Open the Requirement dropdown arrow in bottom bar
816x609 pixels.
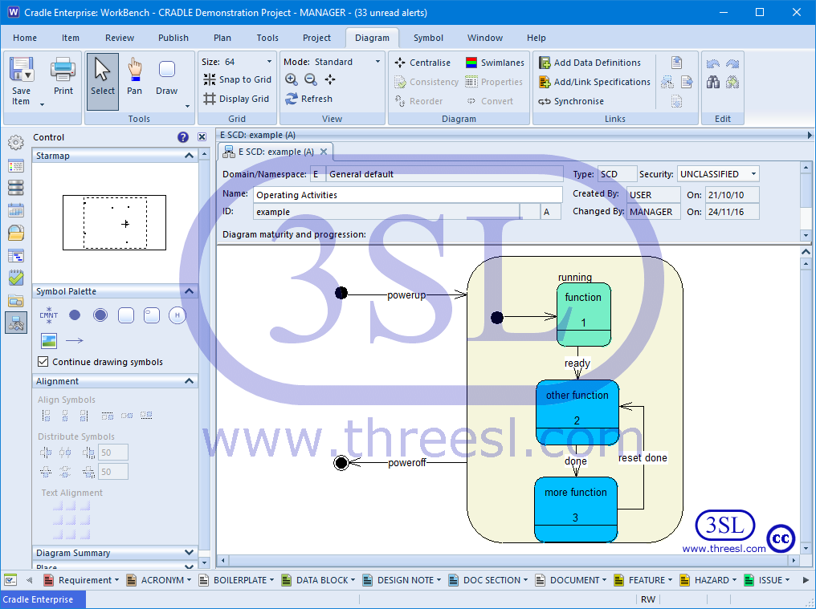(x=116, y=580)
